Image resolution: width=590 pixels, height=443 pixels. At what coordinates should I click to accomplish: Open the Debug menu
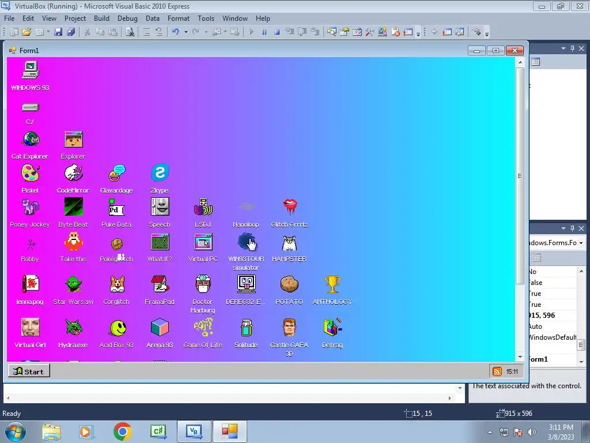[127, 18]
